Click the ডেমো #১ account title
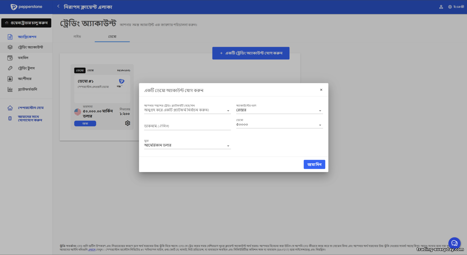Screen dimensions: 467x255 (x=86, y=81)
